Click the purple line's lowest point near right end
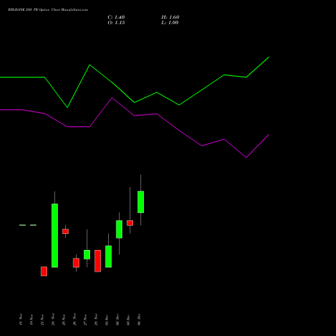Viewport: 336px width, 336px height. pos(246,157)
